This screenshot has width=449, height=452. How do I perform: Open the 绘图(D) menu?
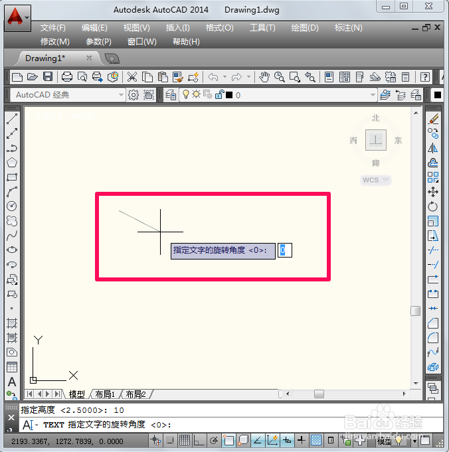(305, 28)
